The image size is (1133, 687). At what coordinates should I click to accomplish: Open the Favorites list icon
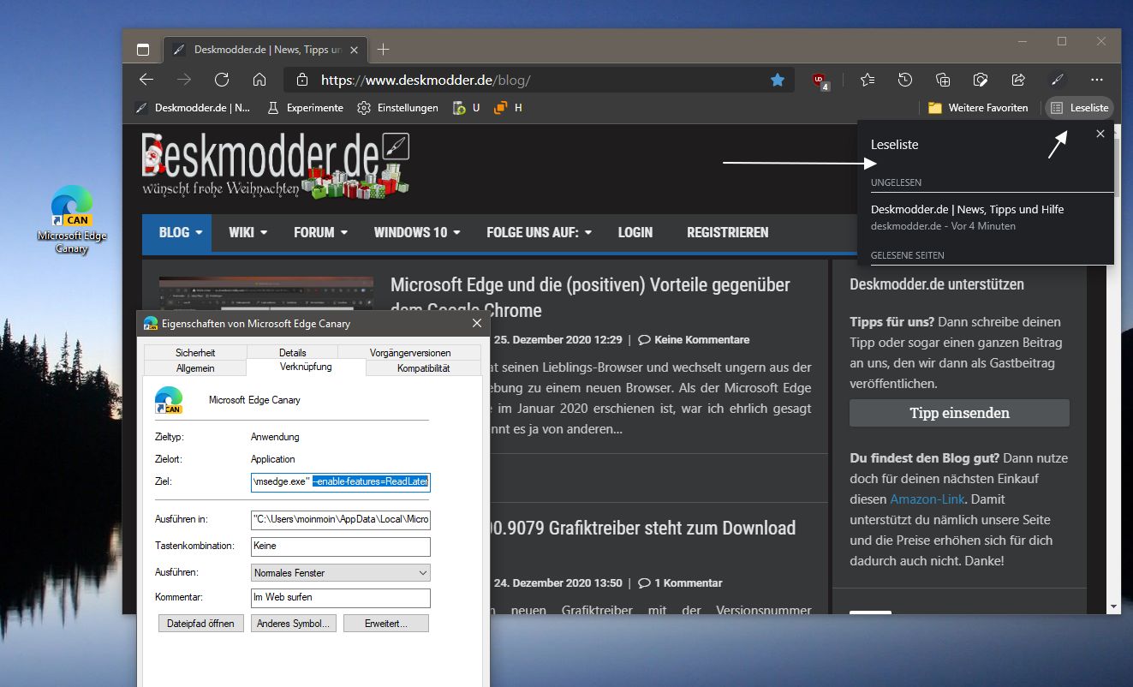(x=868, y=80)
